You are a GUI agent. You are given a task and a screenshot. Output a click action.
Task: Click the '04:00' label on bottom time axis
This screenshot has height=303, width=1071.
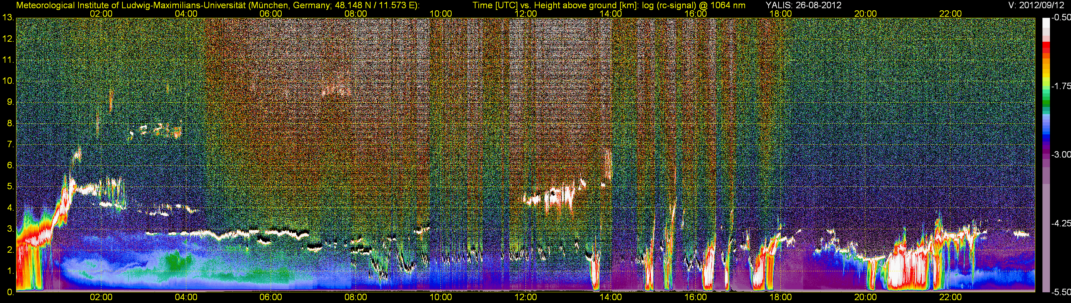[x=186, y=298]
